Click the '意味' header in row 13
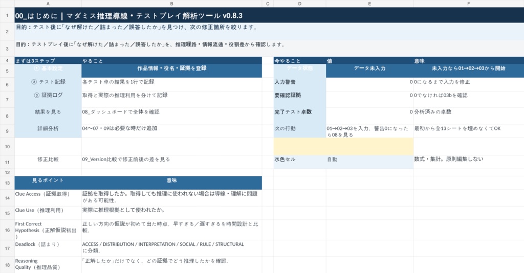Screen dimensions: 524x273 pyautogui.click(x=171, y=183)
